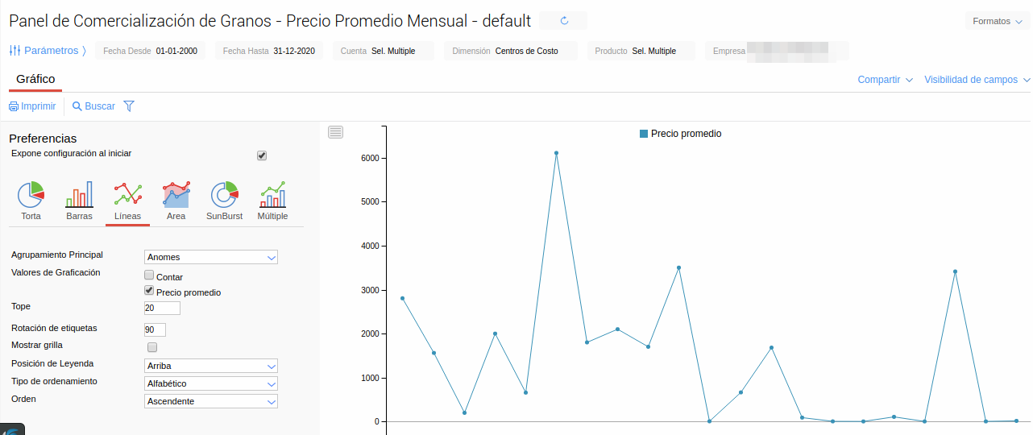Click the Tope input field
The image size is (1033, 435).
tap(162, 309)
